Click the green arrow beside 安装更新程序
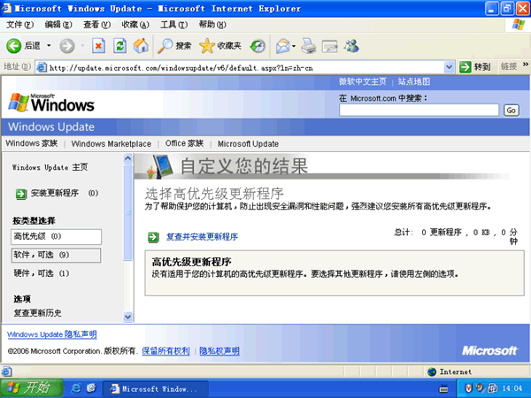Image resolution: width=531 pixels, height=398 pixels. (21, 194)
